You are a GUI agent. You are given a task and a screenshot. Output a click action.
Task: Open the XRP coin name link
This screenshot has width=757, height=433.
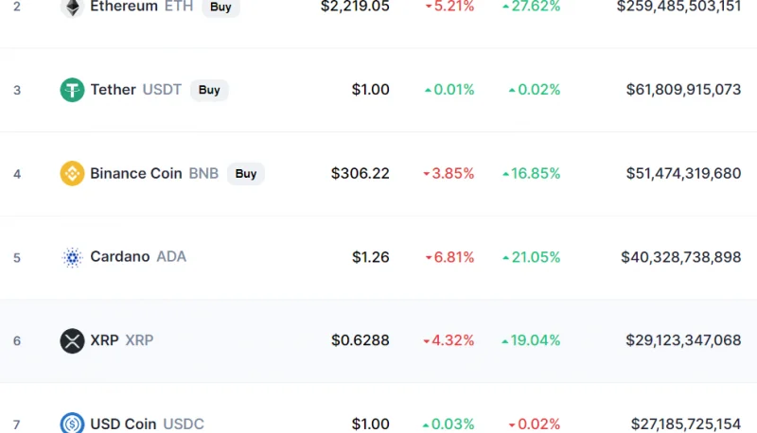(x=104, y=340)
